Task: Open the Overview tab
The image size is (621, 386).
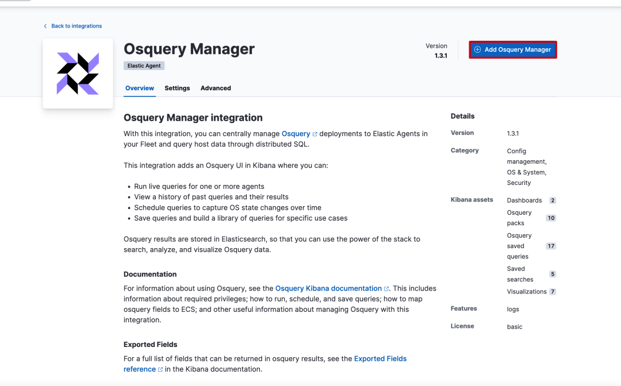Action: pyautogui.click(x=139, y=88)
